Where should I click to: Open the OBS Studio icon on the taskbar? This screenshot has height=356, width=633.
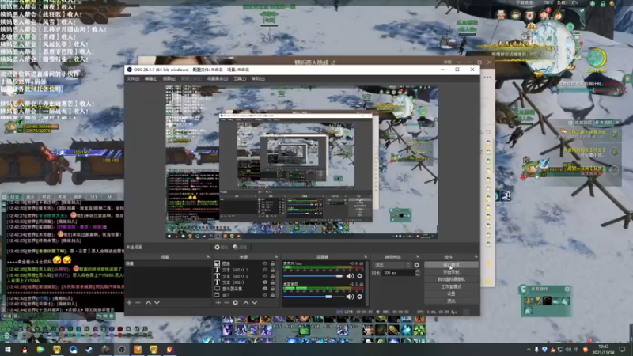point(121,350)
